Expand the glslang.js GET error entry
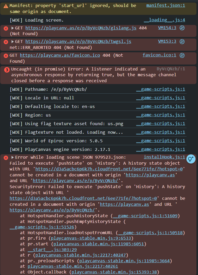 (x=13, y=28)
